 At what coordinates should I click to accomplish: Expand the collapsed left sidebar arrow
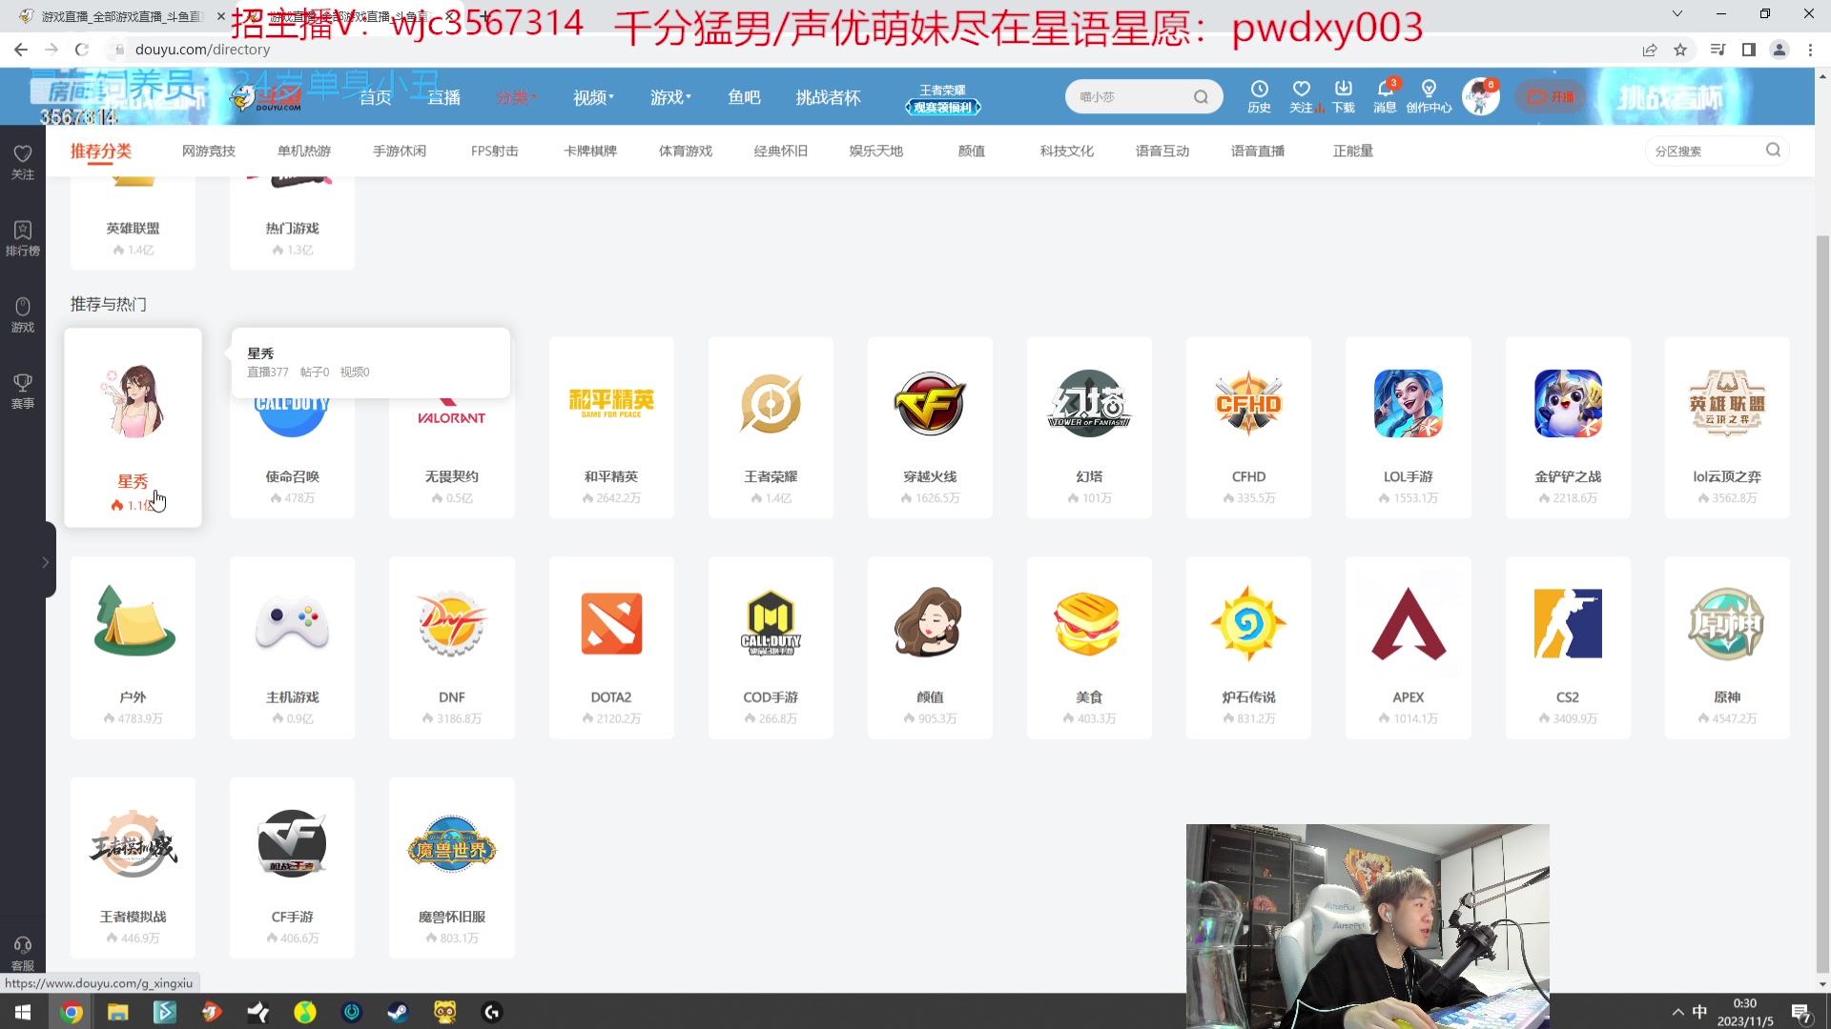coord(45,562)
